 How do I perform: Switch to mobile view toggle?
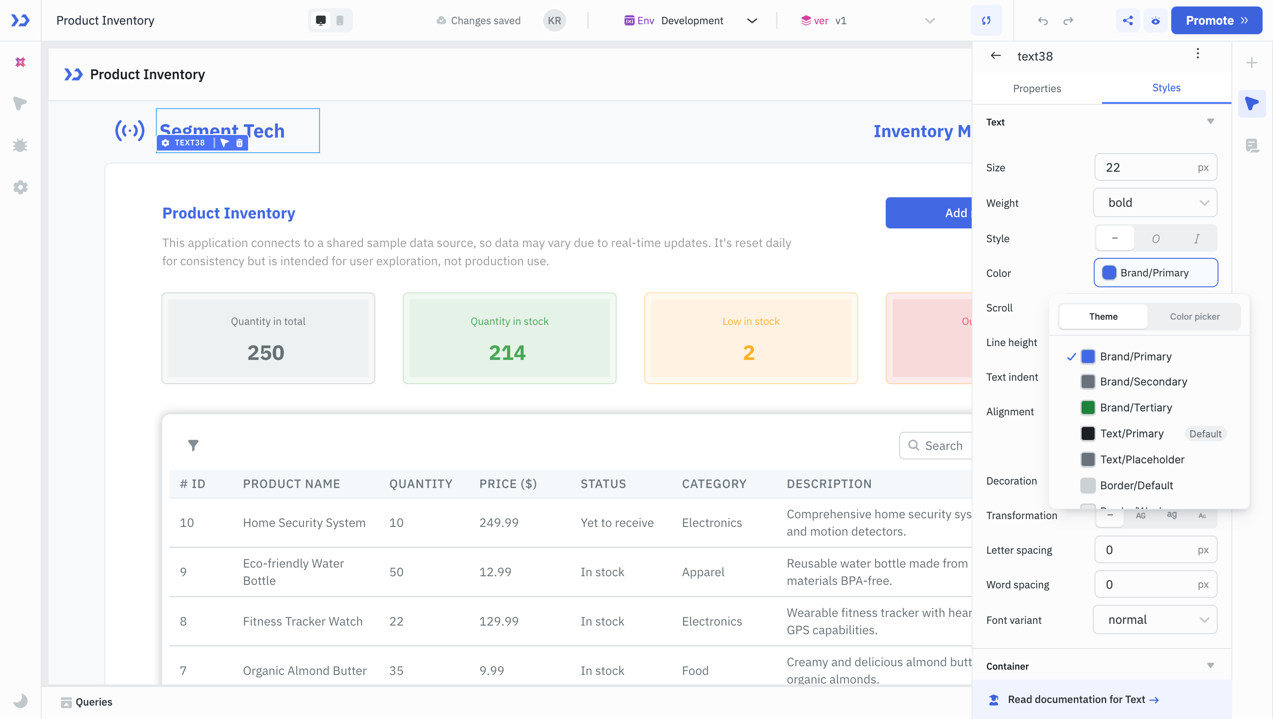[x=339, y=20]
